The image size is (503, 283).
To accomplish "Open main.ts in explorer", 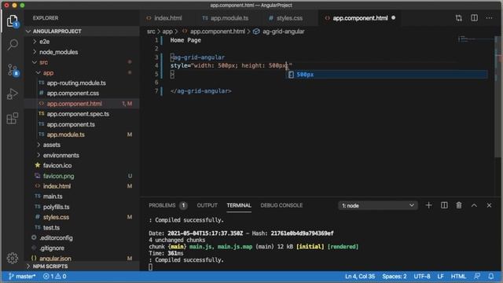I will pyautogui.click(x=53, y=197).
